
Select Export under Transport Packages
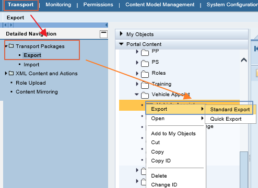[32, 55]
